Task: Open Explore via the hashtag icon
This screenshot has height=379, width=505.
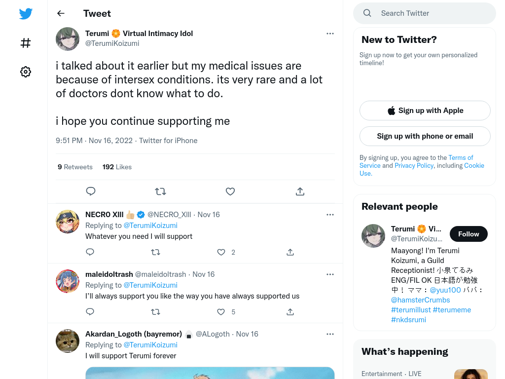Action: (26, 43)
